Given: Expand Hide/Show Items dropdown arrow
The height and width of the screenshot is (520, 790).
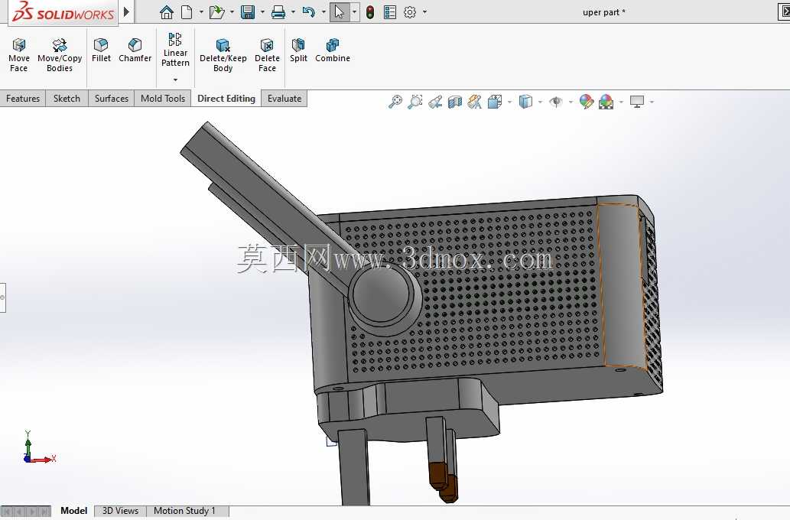Looking at the screenshot, I should pos(571,102).
